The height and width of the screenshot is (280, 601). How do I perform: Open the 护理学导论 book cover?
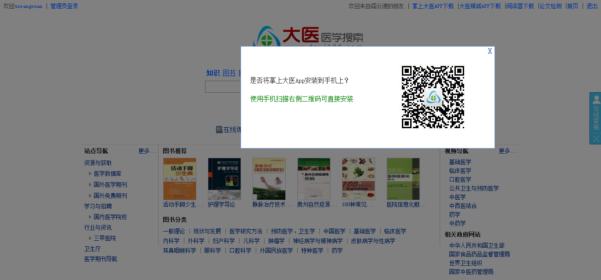click(224, 179)
